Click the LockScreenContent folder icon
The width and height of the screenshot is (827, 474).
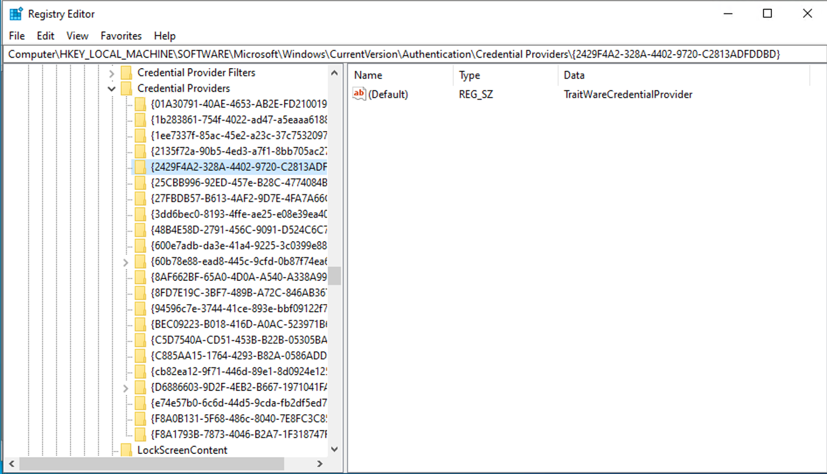127,450
